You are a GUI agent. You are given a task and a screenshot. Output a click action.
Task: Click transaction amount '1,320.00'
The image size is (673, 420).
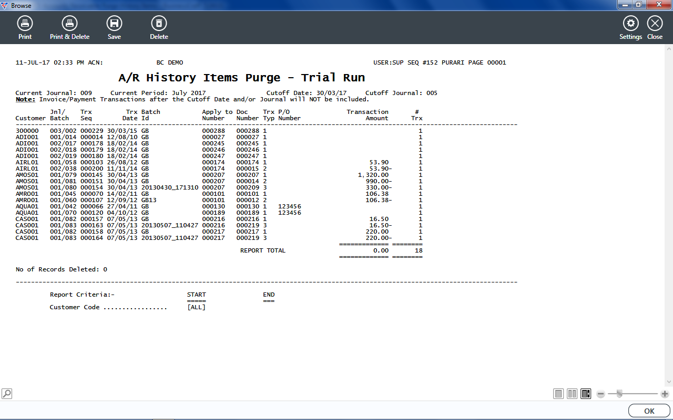373,175
